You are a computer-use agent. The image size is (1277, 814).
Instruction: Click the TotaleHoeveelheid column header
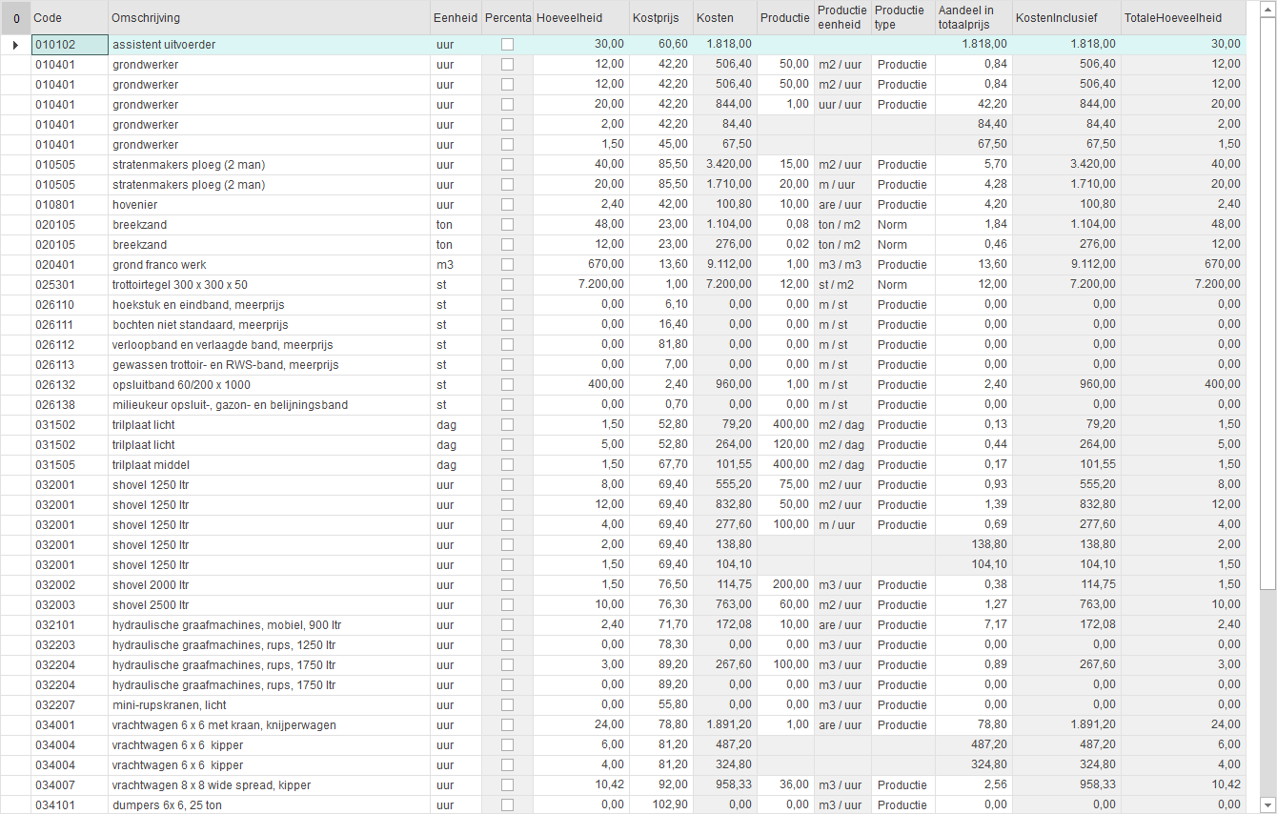click(1183, 18)
